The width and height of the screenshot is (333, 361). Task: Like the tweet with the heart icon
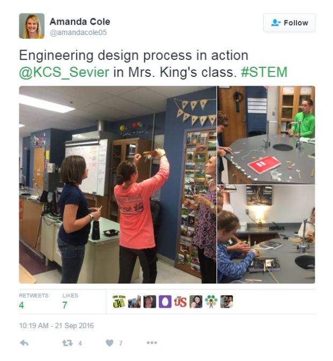tap(110, 343)
